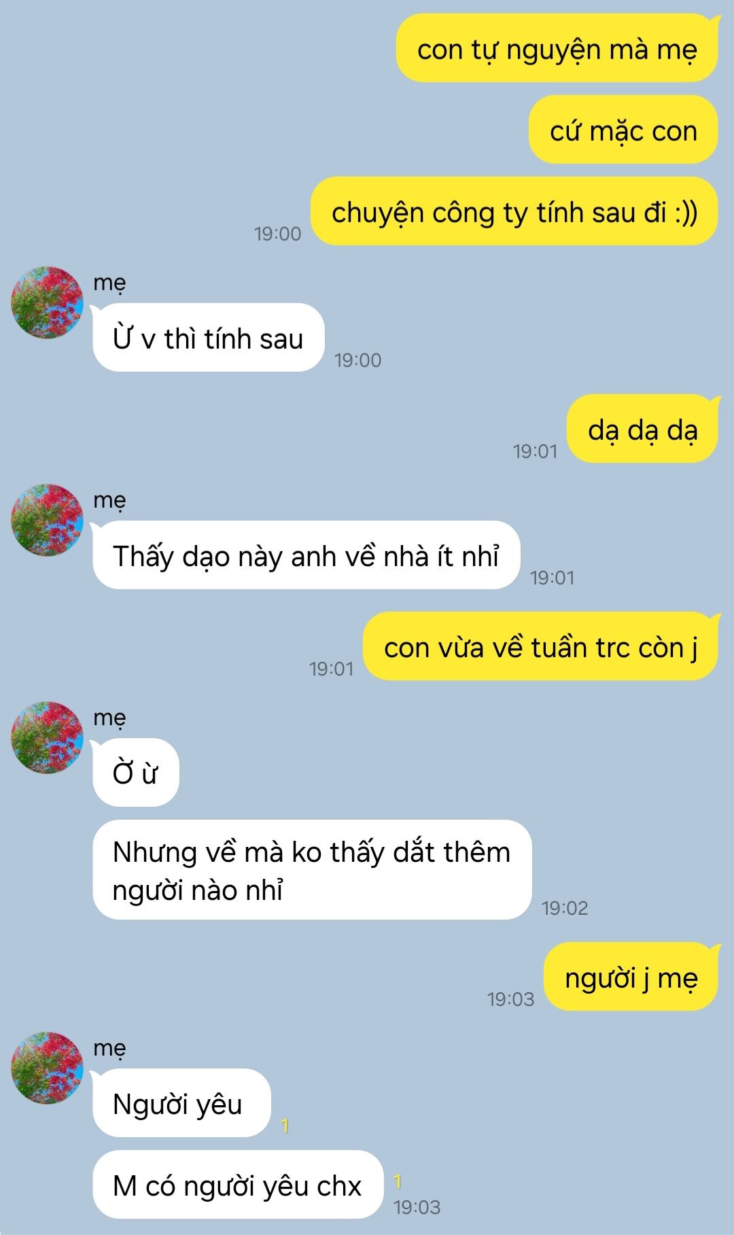The image size is (734, 1235).
Task: Tap "Thấy dạo này anh về nhà ít nhỉ" message
Action: 306,555
